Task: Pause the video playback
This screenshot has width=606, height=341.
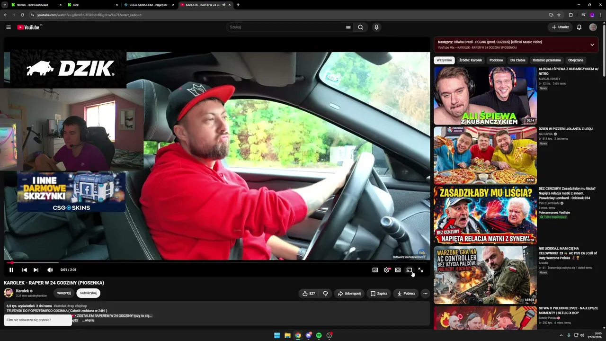Action: (11, 270)
